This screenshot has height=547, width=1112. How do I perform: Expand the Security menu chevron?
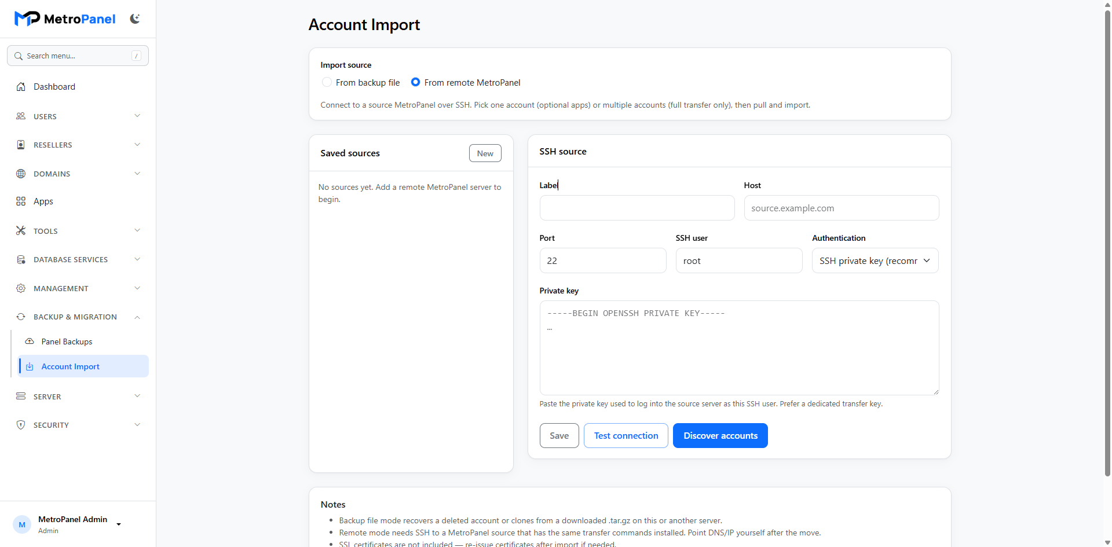[x=137, y=425]
